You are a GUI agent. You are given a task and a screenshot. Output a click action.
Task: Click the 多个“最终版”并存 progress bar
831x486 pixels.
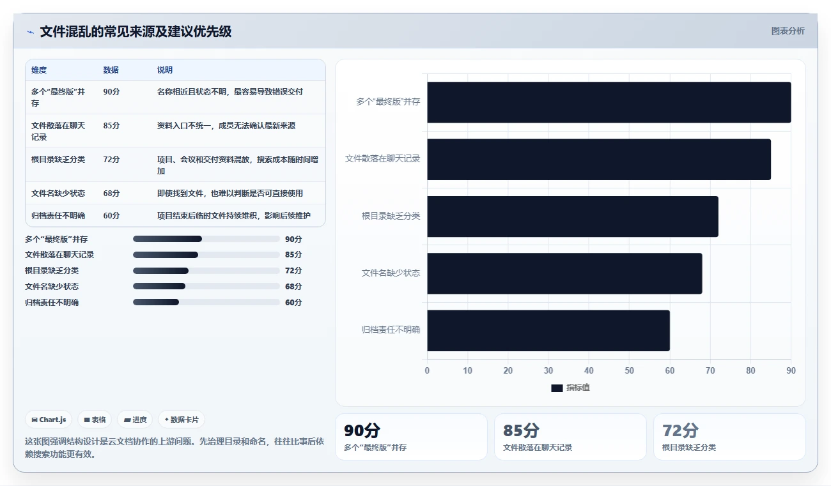[x=206, y=239]
